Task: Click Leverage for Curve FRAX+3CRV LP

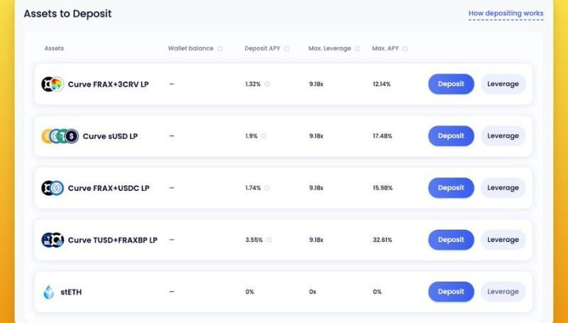Action: 503,84
